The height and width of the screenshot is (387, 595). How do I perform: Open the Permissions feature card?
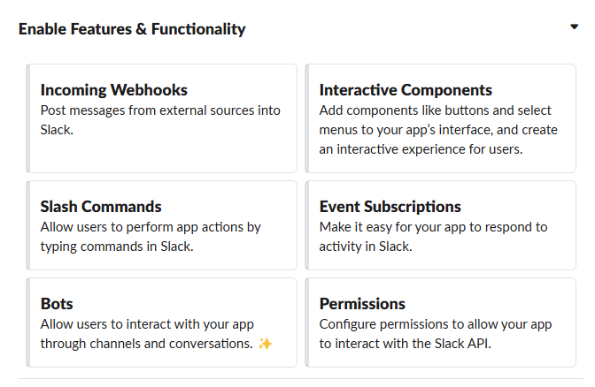click(441, 322)
